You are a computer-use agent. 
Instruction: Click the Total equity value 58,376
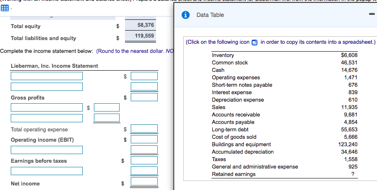[146, 25]
